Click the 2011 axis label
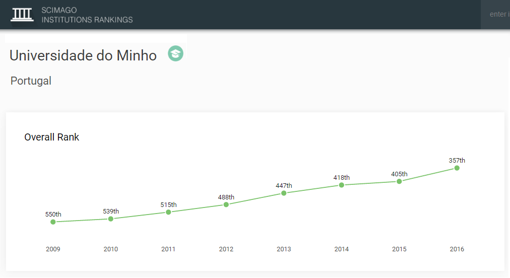 tap(168, 249)
